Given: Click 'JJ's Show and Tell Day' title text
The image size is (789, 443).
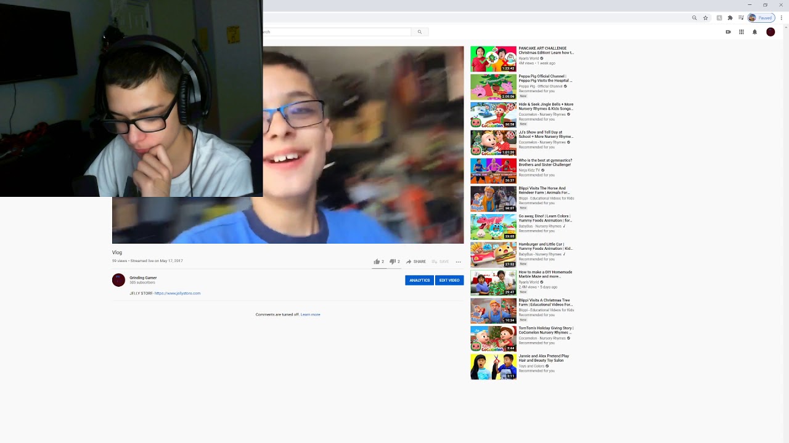Looking at the screenshot, I should (x=546, y=134).
